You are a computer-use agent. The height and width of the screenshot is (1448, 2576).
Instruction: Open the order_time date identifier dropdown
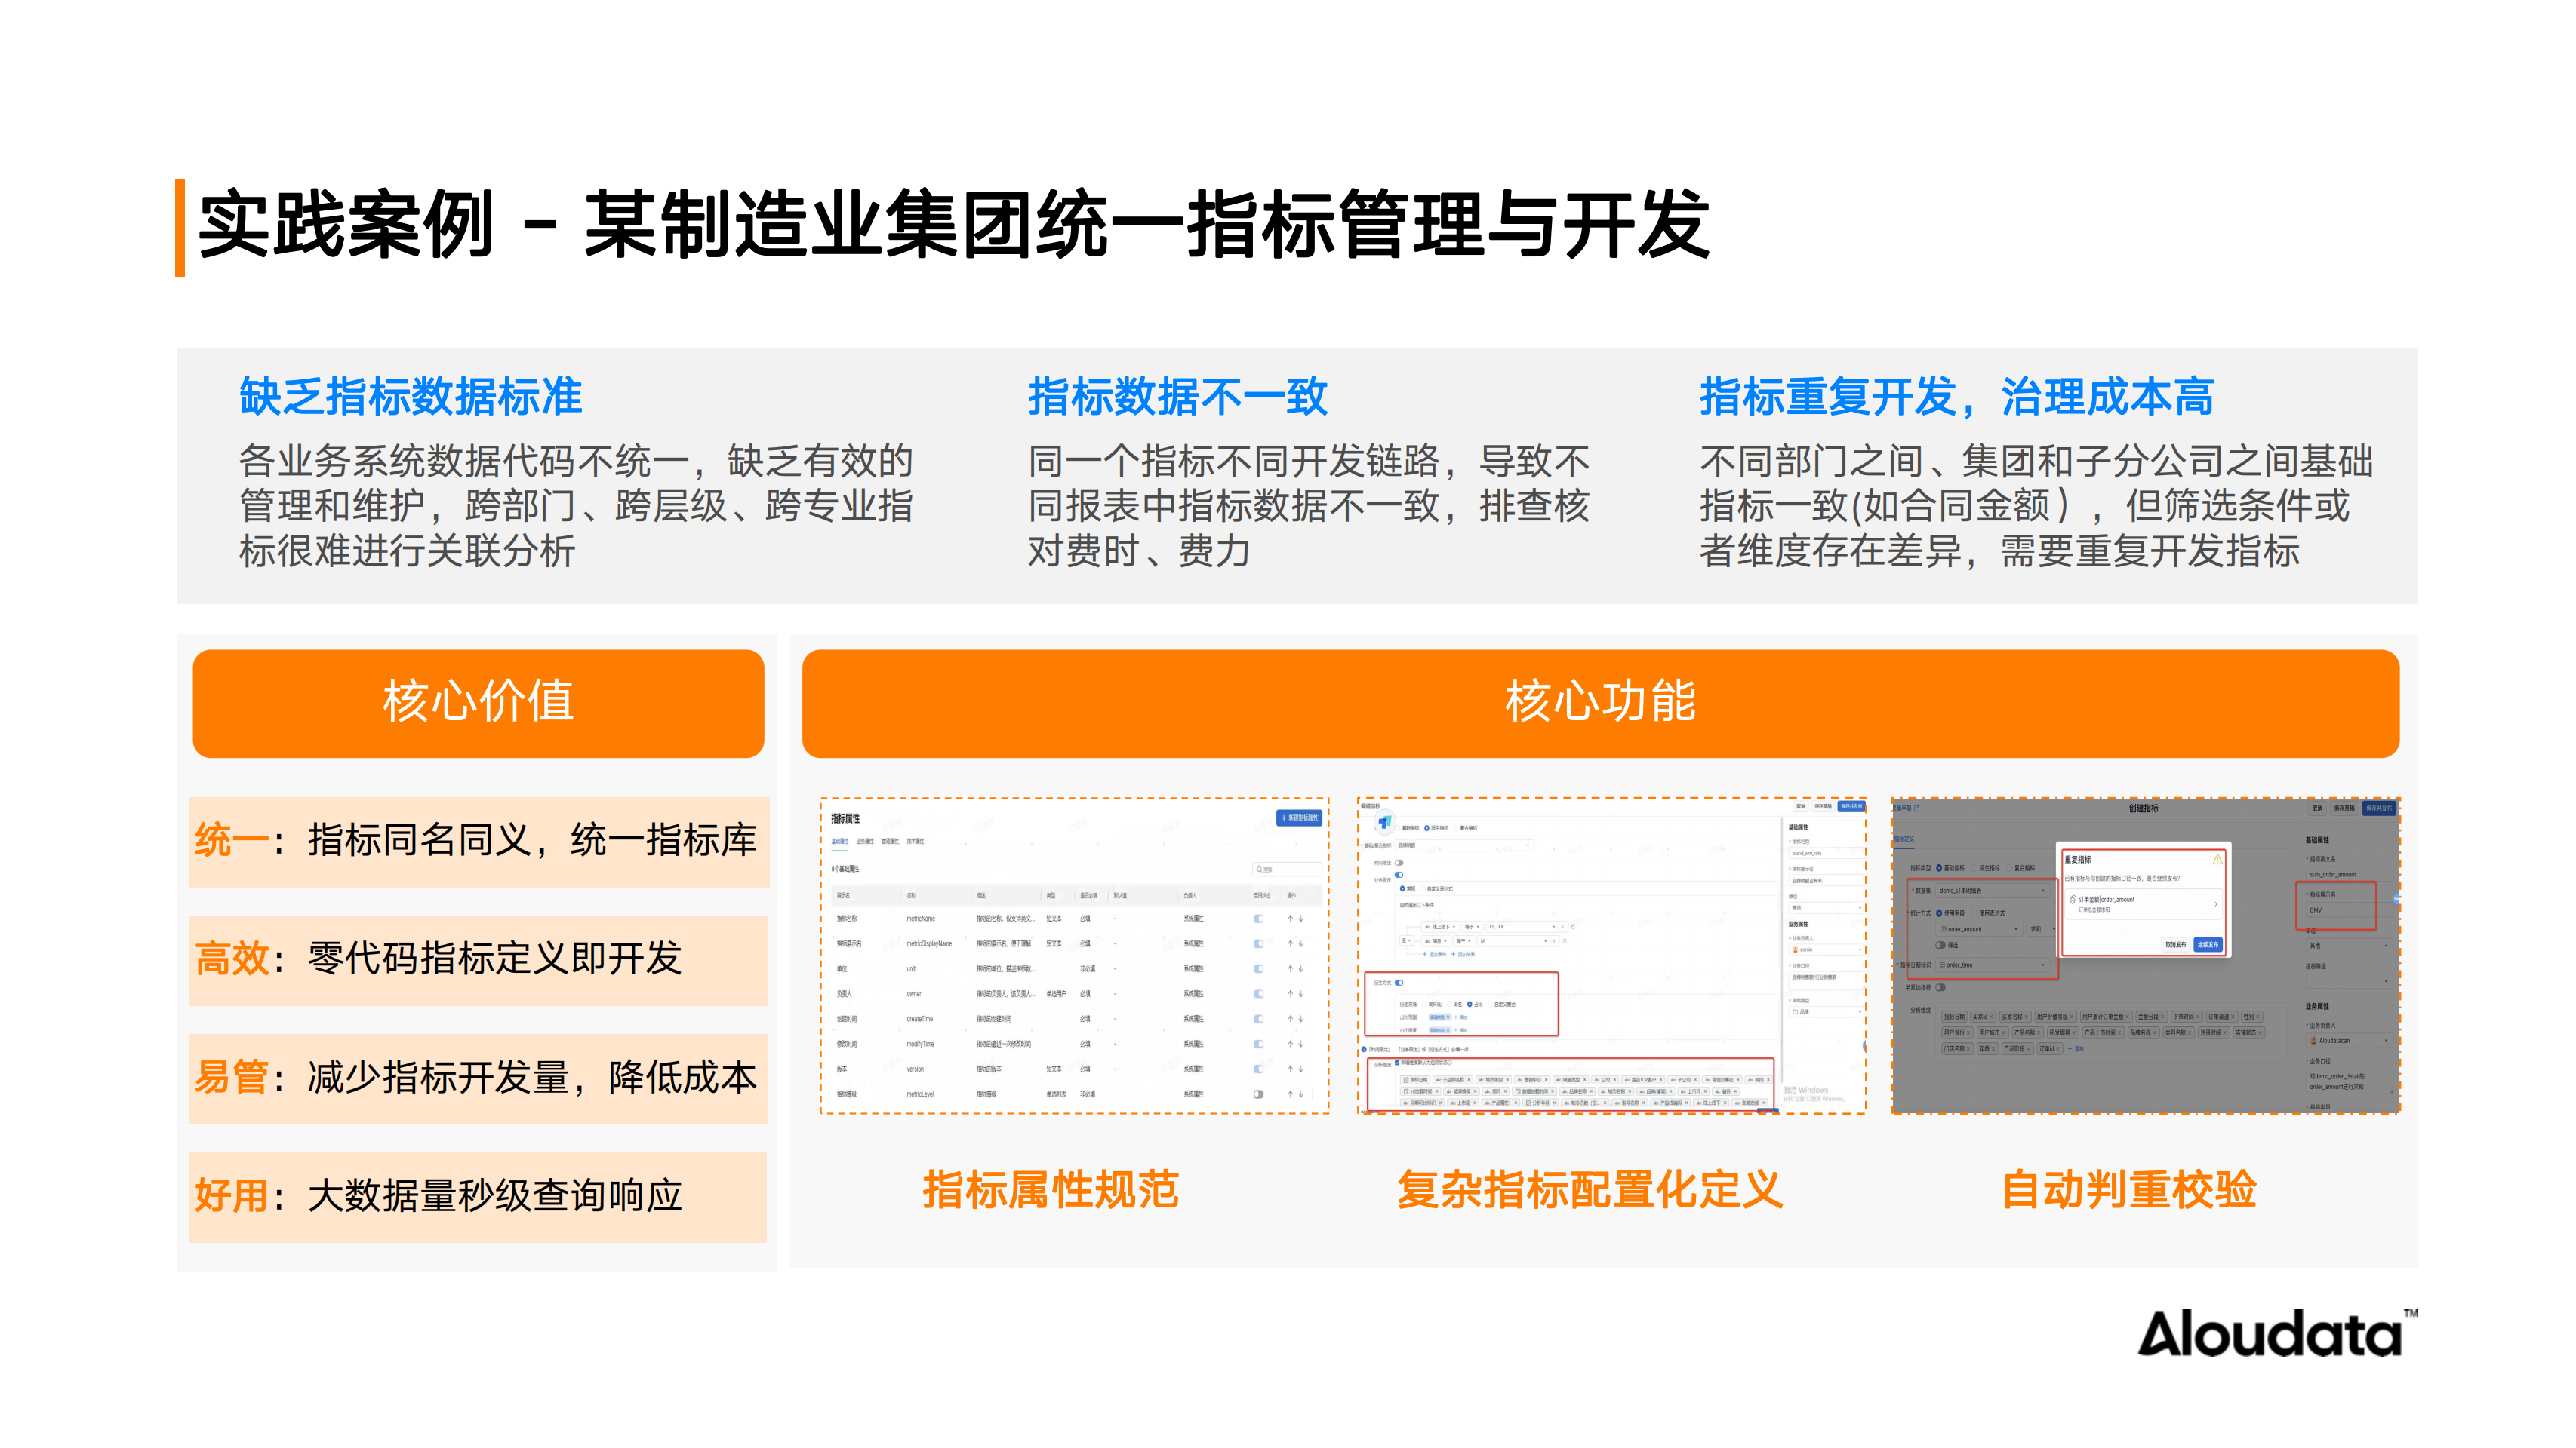[1992, 965]
